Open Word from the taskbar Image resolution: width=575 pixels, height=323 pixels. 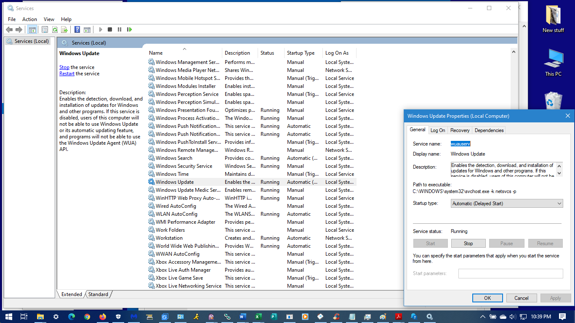coord(242,316)
